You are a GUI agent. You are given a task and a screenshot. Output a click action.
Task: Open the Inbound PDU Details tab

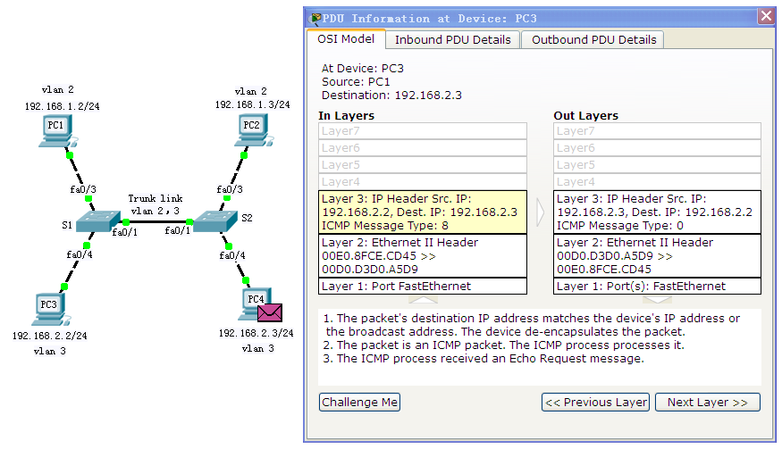(x=453, y=40)
